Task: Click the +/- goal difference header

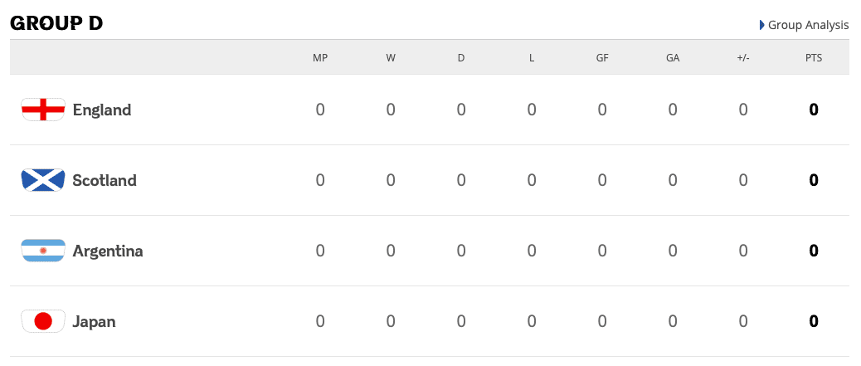Action: pyautogui.click(x=743, y=58)
